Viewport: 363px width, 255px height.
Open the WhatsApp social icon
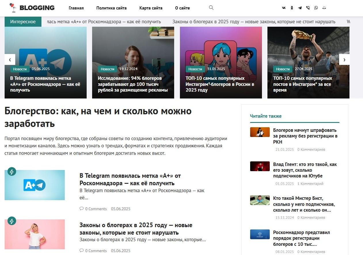316,8
